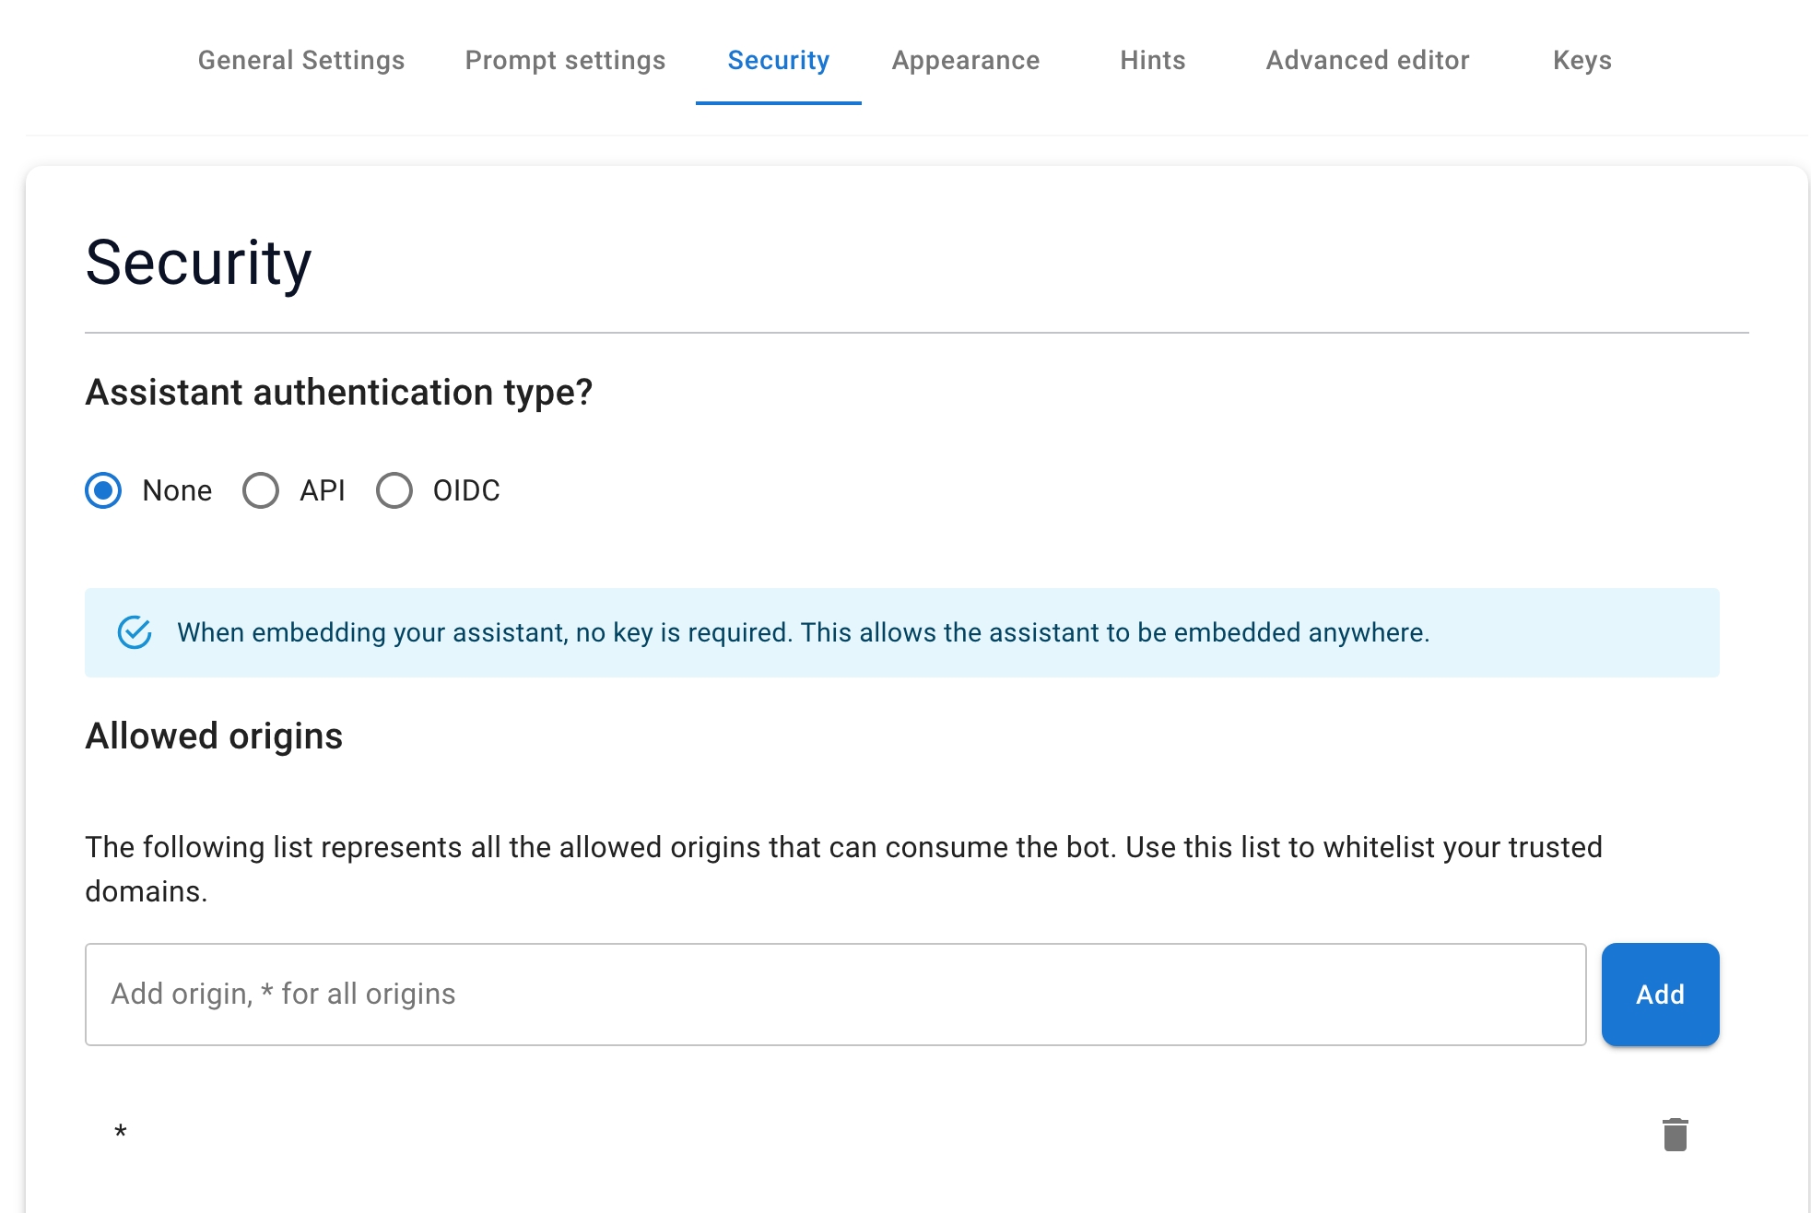Select the None authentication radio button
Viewport: 1811px width, 1213px height.
point(103,490)
